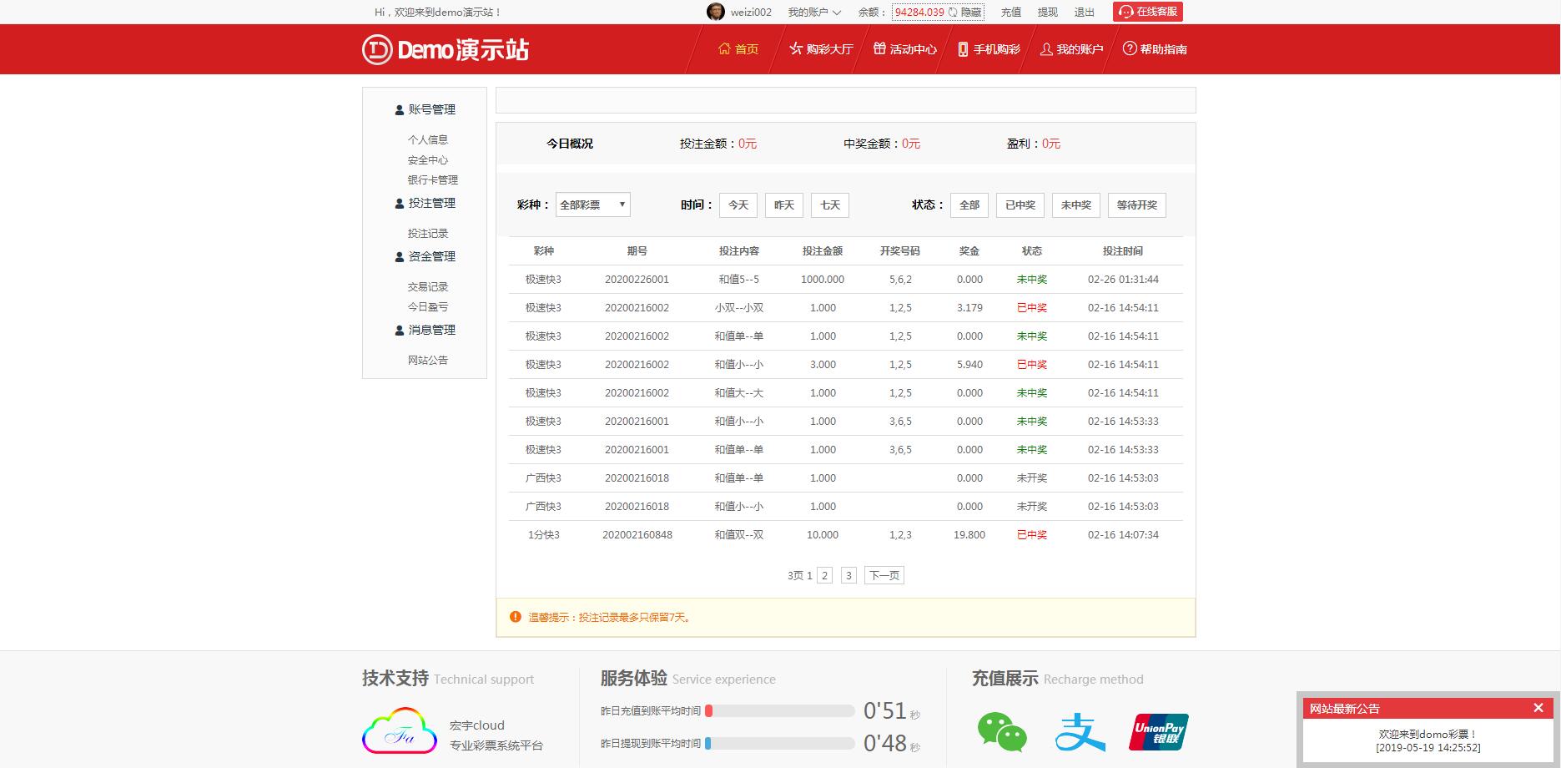Click bet content 和值大--大
The image size is (1561, 768).
[739, 393]
